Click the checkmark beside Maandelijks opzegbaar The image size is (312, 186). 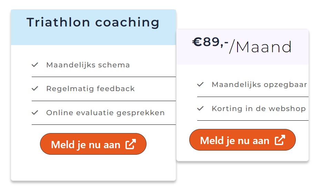click(200, 84)
